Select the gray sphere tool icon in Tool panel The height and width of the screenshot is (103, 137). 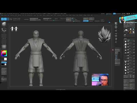pyautogui.click(x=130, y=29)
